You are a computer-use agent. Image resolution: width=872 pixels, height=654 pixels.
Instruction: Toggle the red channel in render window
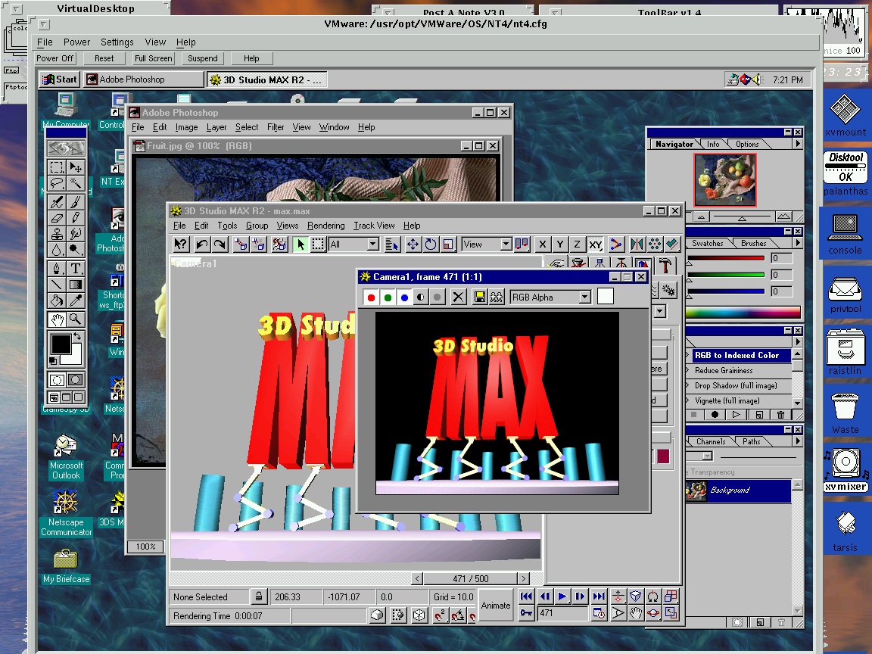pos(371,297)
